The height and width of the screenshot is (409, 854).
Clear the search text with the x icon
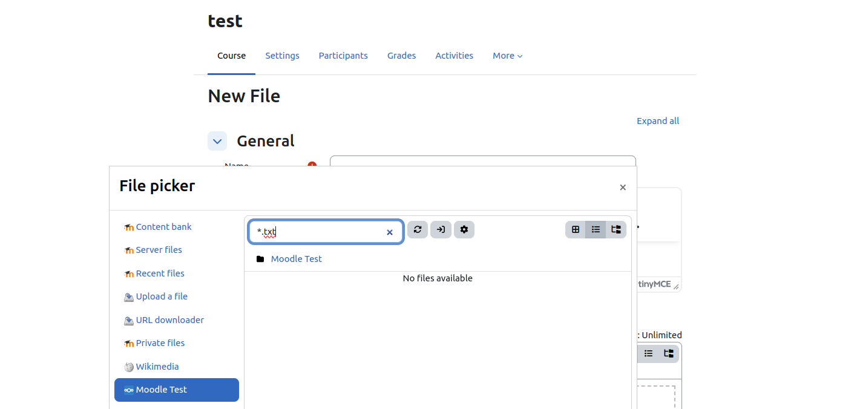point(390,232)
